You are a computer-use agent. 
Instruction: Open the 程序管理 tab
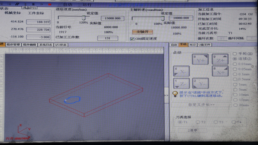click(x=13, y=45)
